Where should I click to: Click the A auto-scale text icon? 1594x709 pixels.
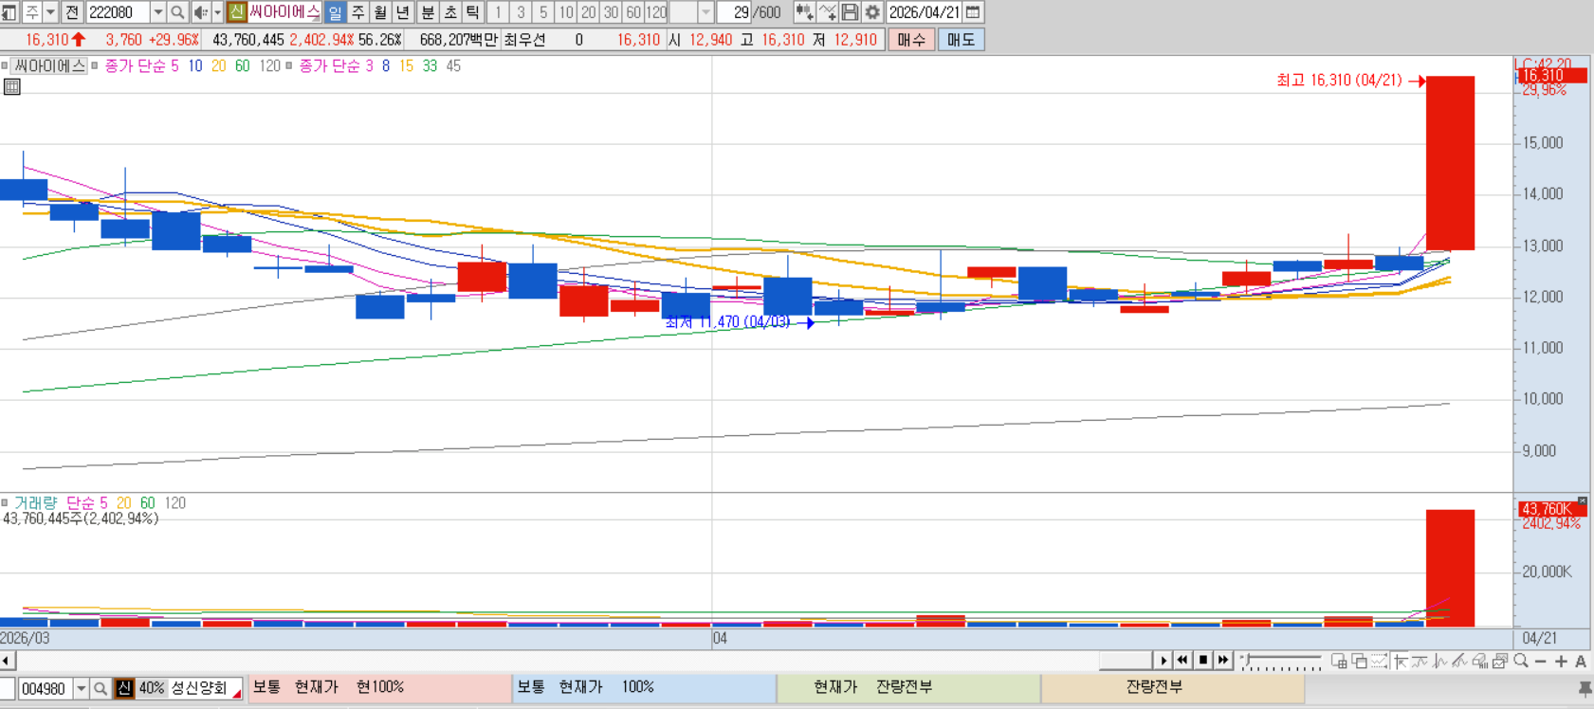click(1581, 662)
